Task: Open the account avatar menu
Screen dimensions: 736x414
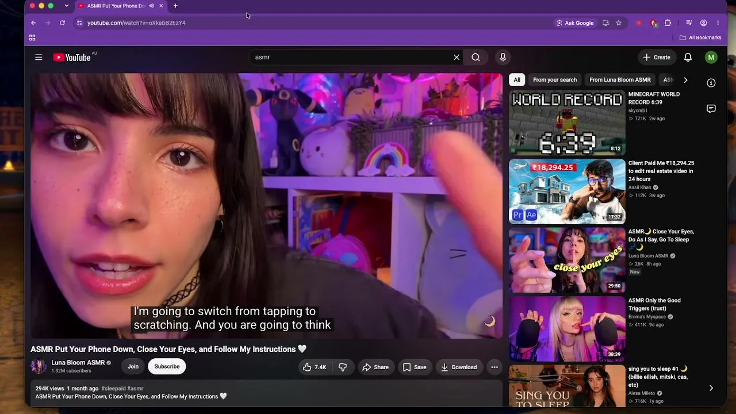Action: [711, 57]
